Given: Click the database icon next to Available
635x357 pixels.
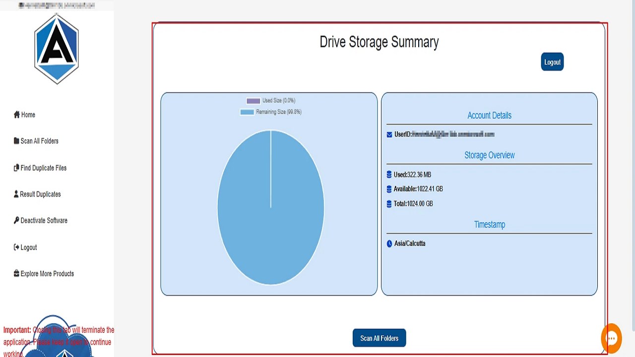Looking at the screenshot, I should (x=389, y=189).
